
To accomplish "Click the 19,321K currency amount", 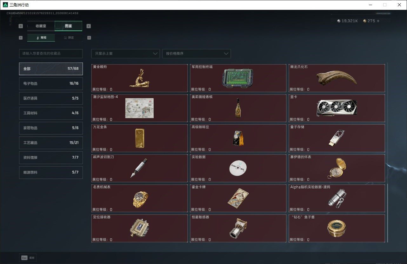I will pos(350,21).
